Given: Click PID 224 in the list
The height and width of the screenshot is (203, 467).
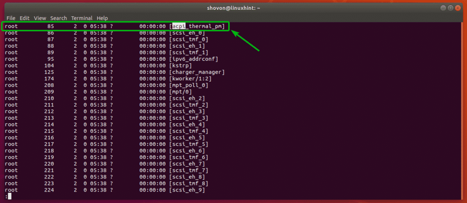Looking at the screenshot, I should click(x=49, y=190).
